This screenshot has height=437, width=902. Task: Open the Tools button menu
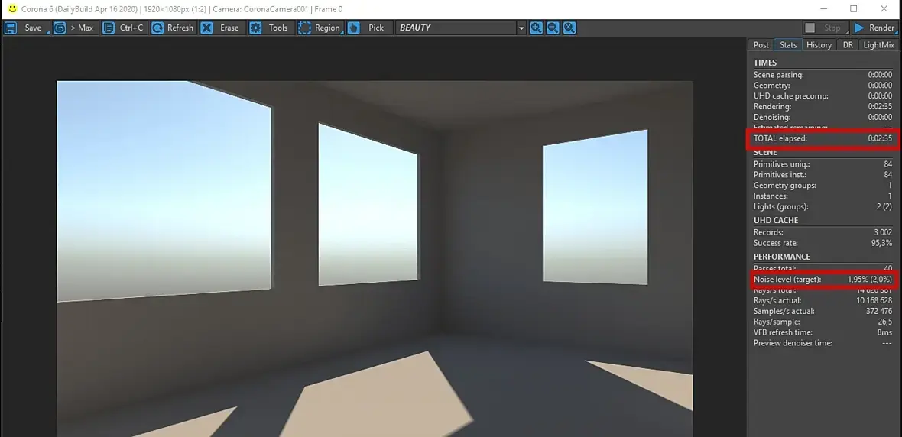(271, 28)
